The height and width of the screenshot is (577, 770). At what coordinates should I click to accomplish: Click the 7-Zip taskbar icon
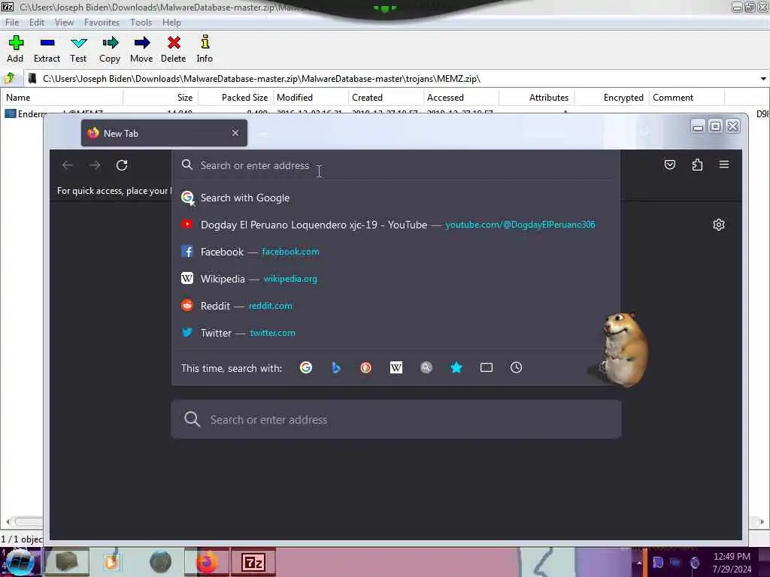point(253,562)
